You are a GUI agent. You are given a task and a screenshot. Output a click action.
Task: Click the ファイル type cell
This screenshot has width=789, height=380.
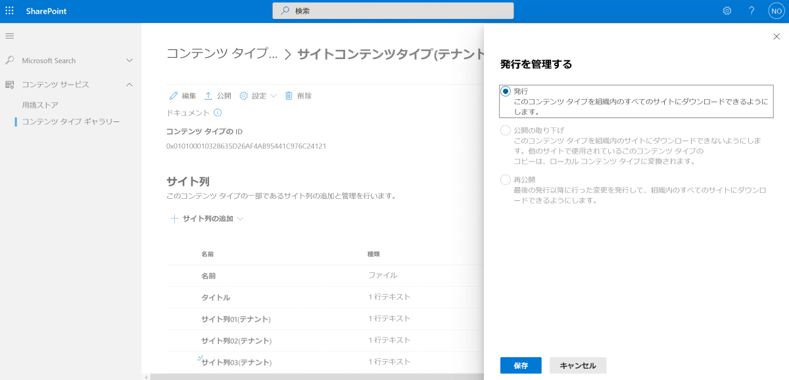382,276
